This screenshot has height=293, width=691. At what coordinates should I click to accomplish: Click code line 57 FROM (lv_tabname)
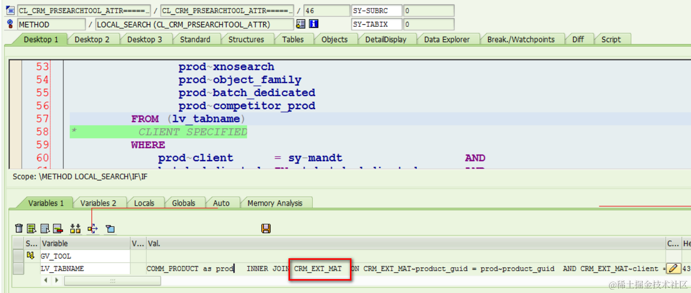coord(188,118)
